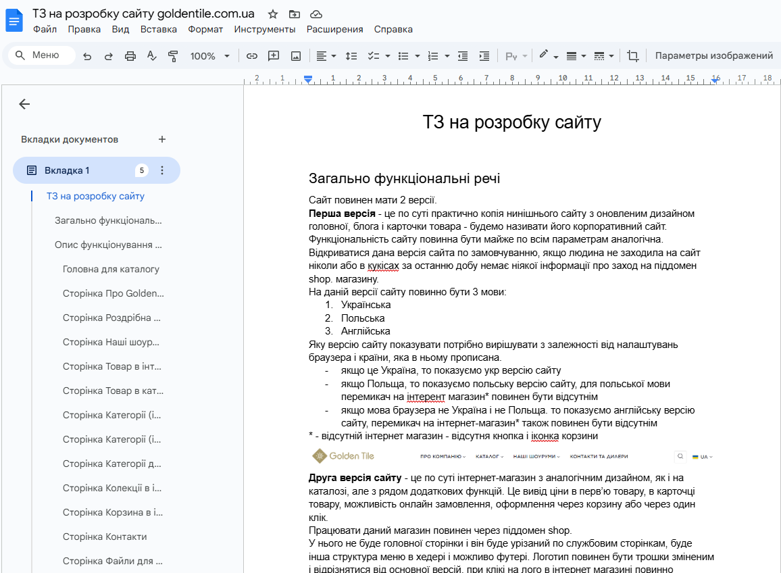The image size is (781, 573).
Task: Star this document as favorite
Action: [273, 14]
